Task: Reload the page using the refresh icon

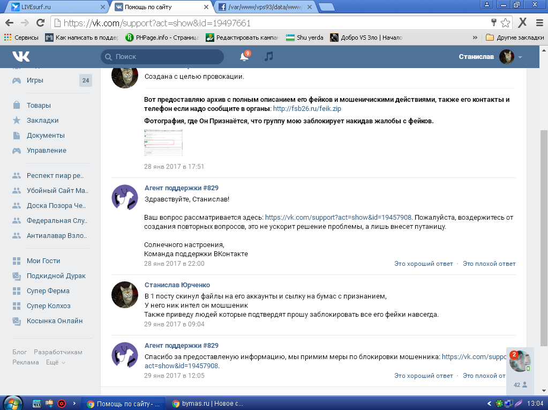Action: 40,23
